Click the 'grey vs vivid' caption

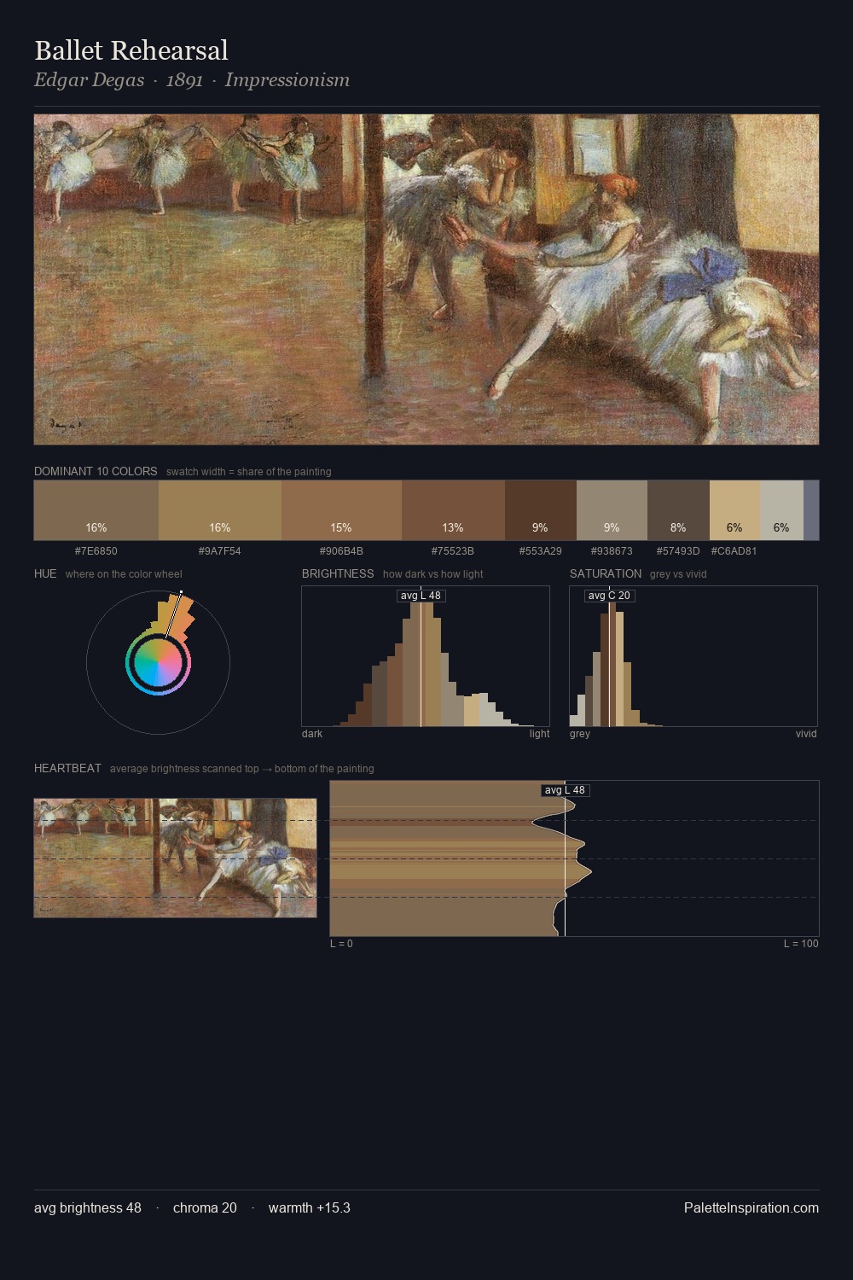point(678,574)
